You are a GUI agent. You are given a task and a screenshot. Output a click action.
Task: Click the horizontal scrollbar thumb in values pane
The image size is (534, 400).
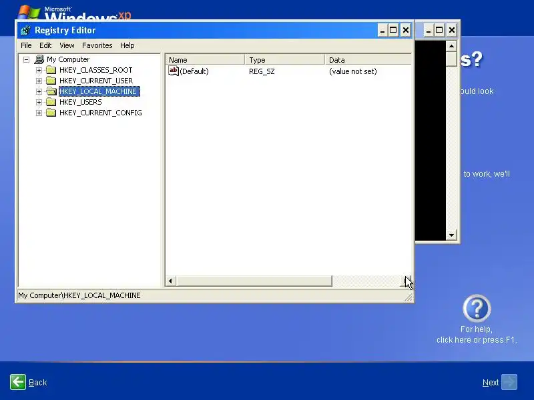[x=254, y=281]
